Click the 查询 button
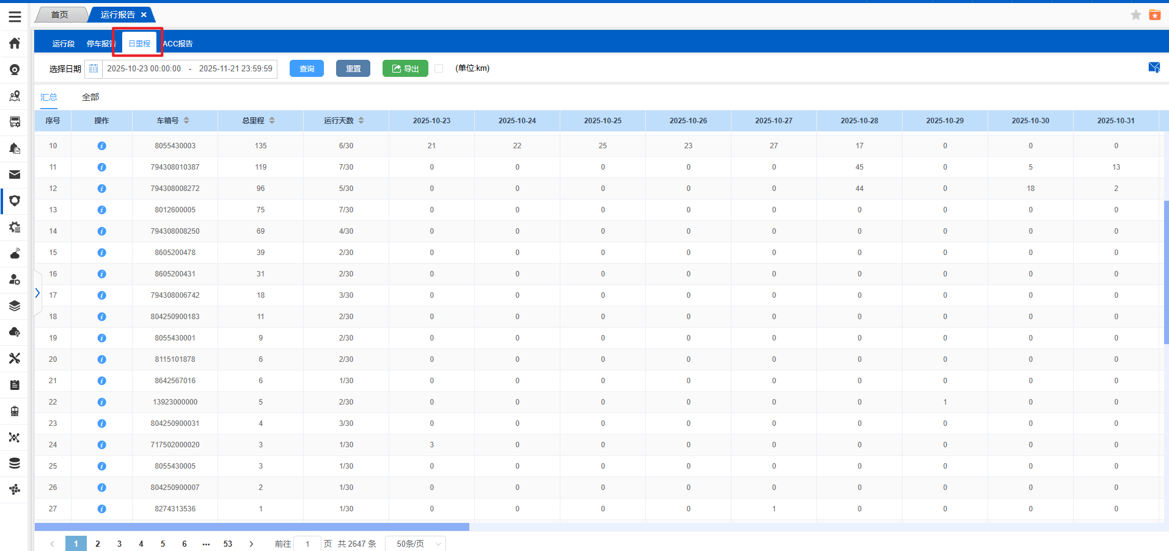The image size is (1169, 551). 307,69
